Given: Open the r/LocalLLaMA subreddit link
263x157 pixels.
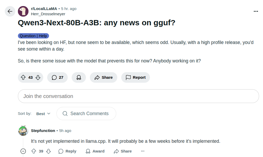Looking at the screenshot, I should coord(44,9).
